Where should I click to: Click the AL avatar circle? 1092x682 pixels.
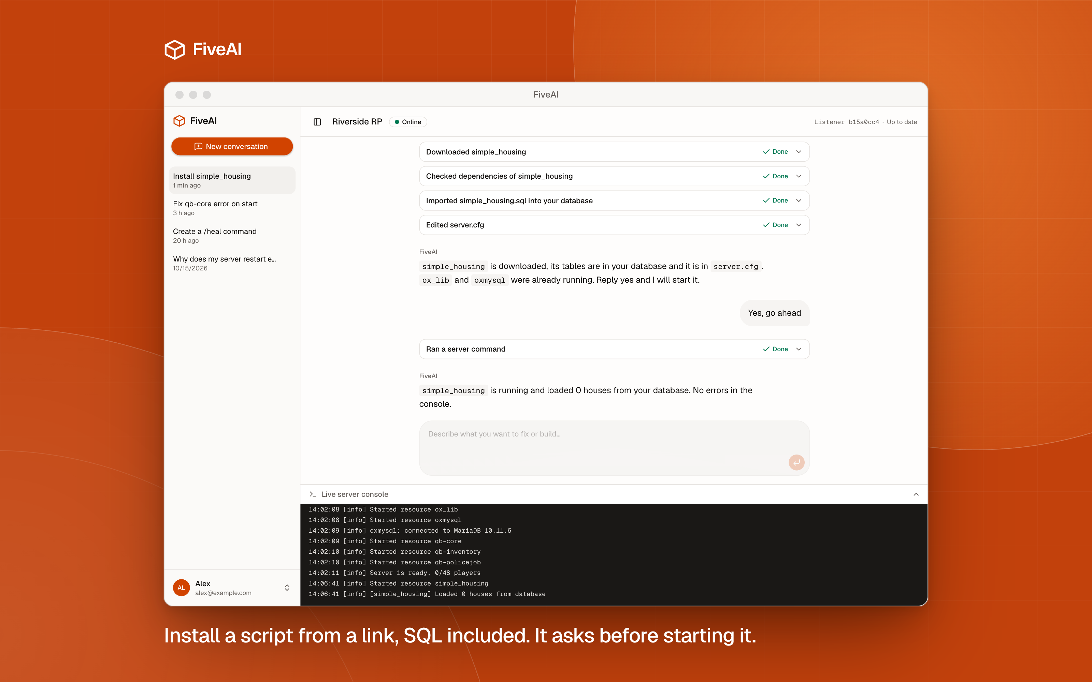click(182, 588)
